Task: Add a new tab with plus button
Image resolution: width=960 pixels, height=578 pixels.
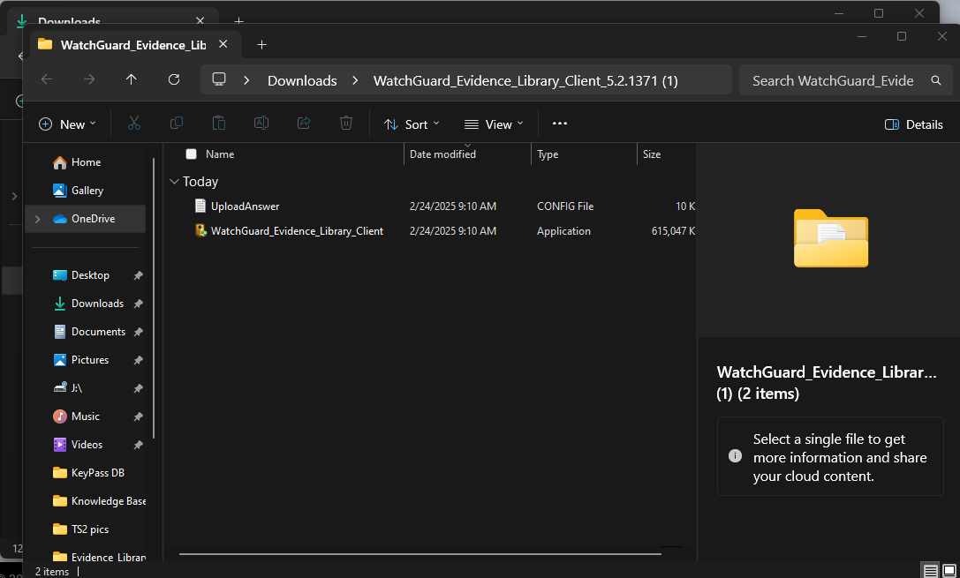Action: pyautogui.click(x=261, y=45)
